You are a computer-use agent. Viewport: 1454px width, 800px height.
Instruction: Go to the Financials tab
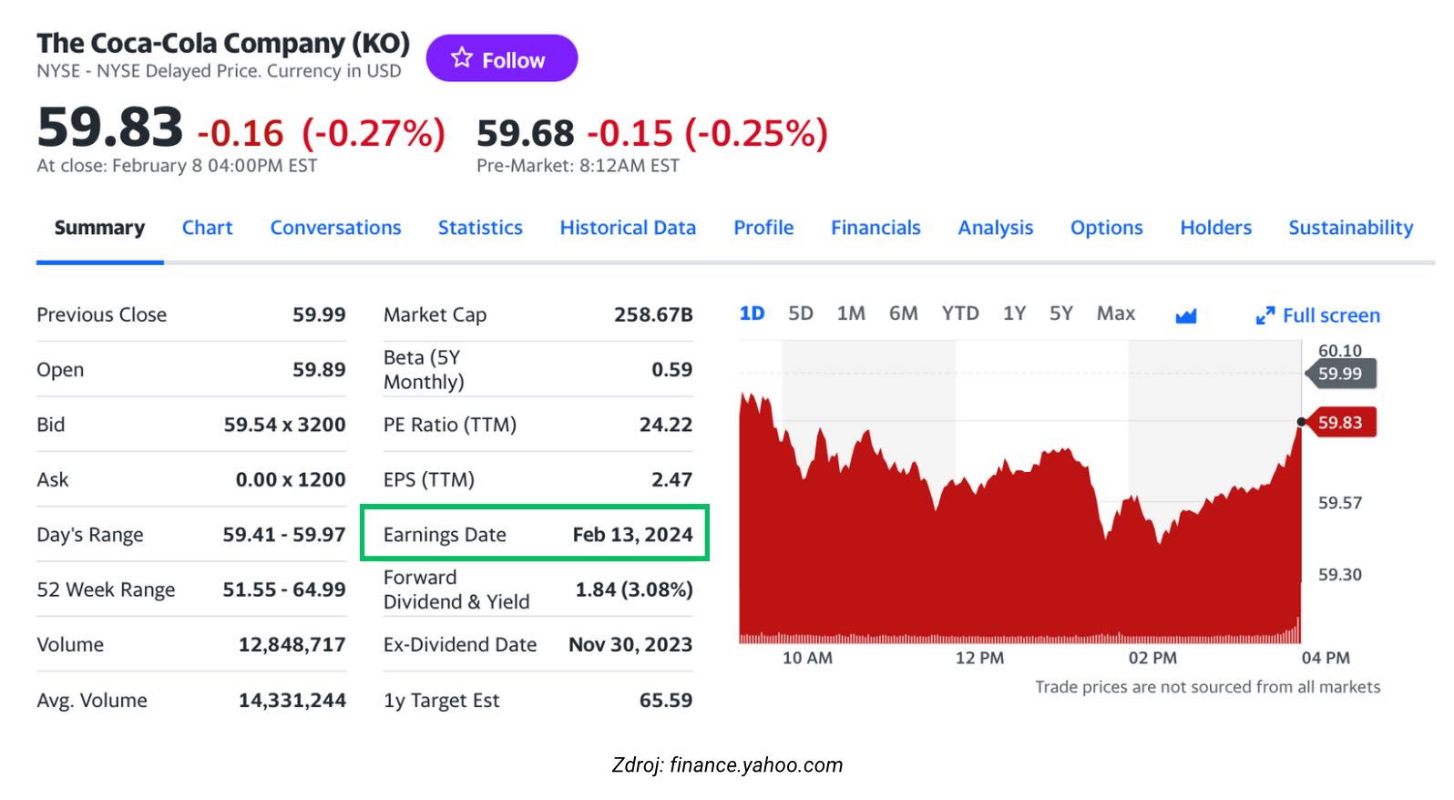[875, 228]
